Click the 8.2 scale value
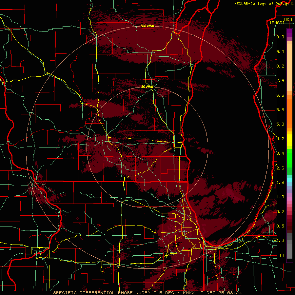The width and height of the screenshot is (295, 295). (x=280, y=66)
